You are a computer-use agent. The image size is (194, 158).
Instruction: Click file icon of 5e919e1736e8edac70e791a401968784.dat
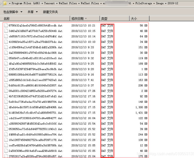[6, 102]
